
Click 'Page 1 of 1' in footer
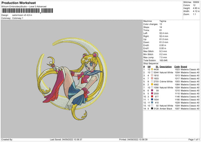(x=194, y=139)
